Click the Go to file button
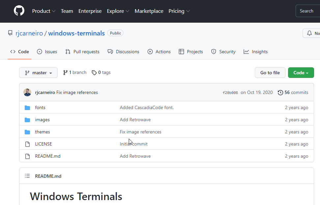 click(x=270, y=73)
